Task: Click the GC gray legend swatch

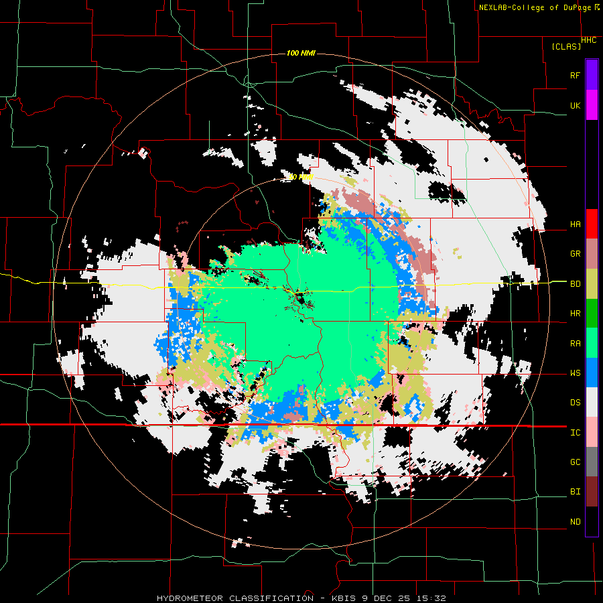Action: click(x=592, y=462)
